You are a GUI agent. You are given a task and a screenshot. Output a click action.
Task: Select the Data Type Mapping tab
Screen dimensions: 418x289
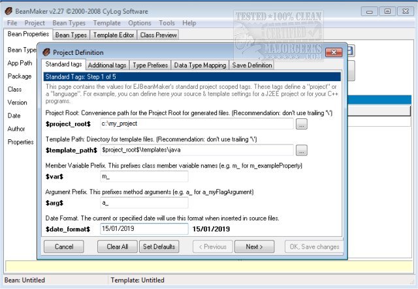[x=200, y=65]
